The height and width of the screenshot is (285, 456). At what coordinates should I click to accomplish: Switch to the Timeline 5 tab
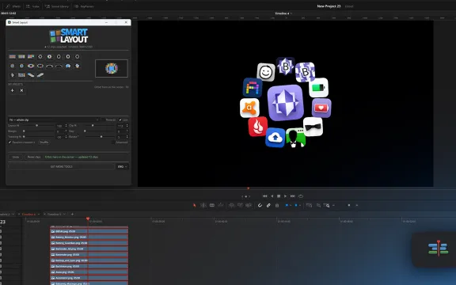(x=55, y=214)
